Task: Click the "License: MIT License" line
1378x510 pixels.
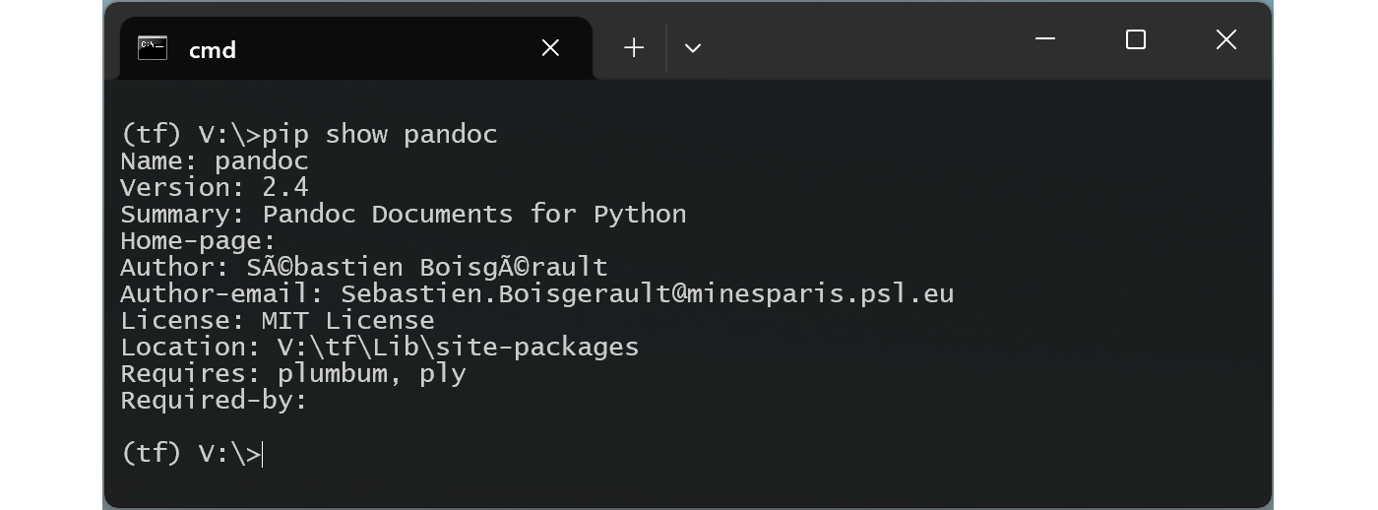Action: [278, 320]
